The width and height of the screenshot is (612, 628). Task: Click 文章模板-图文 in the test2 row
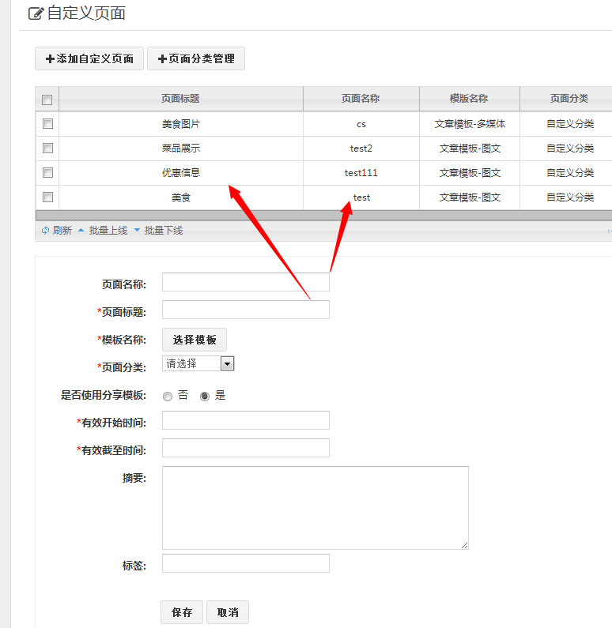pos(470,149)
